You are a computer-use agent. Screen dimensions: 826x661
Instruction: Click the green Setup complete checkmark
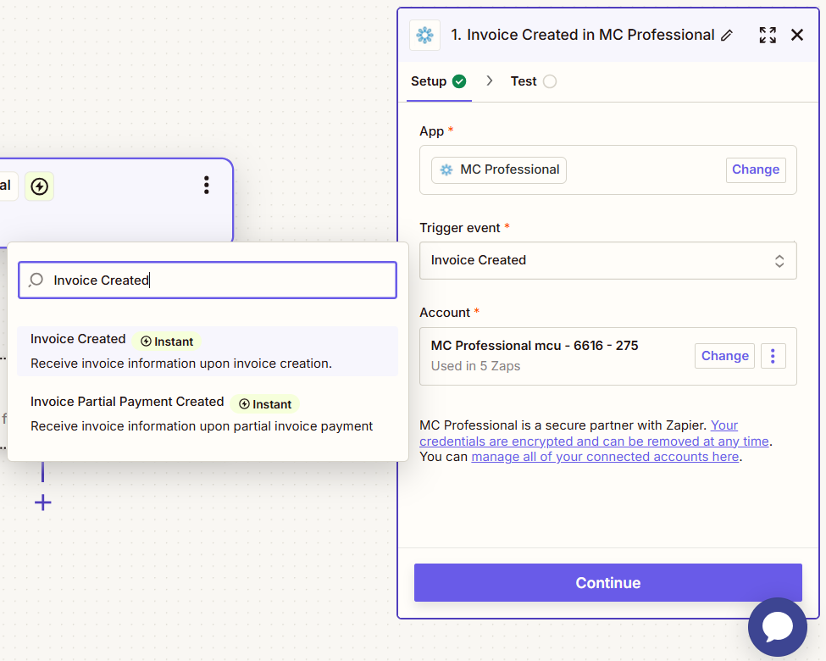[459, 81]
